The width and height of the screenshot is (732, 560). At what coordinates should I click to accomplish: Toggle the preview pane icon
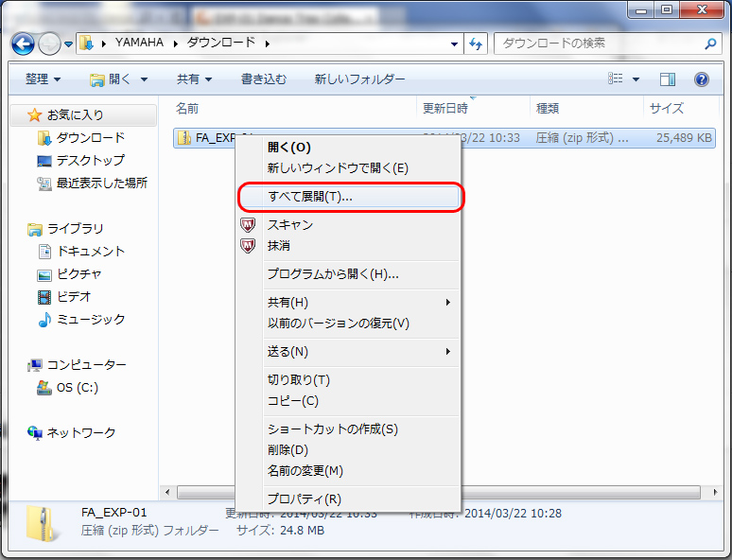pos(668,79)
